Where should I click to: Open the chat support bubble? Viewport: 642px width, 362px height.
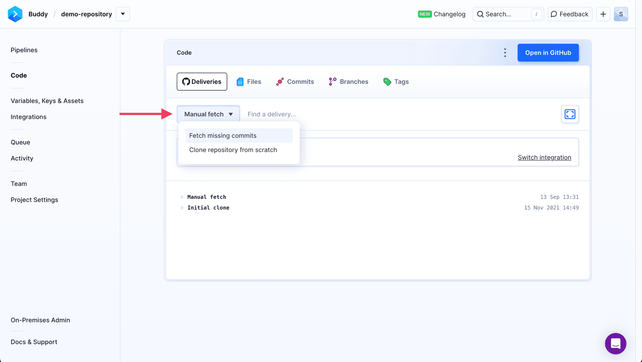pyautogui.click(x=615, y=343)
